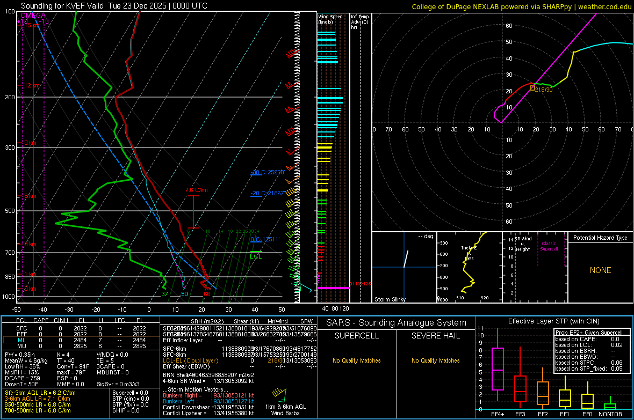The image size is (634, 420).
Task: Select the 6 km height label
Action: pos(30,196)
